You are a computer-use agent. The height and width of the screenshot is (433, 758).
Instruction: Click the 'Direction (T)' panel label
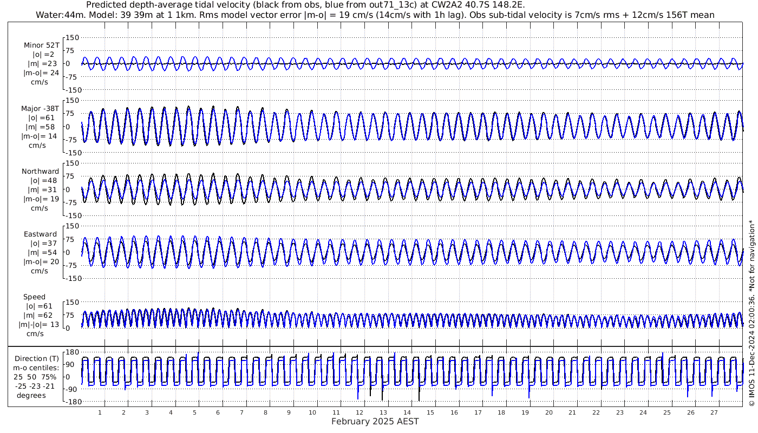pyautogui.click(x=37, y=359)
